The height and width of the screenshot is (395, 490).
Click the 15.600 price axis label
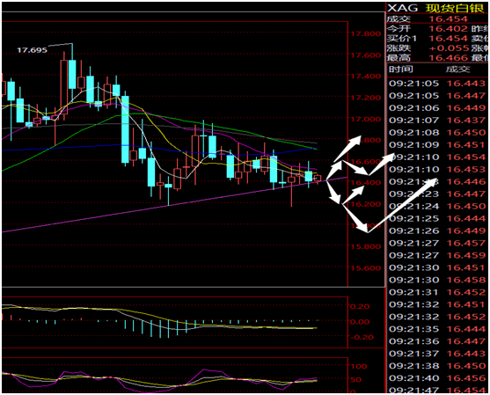pos(366,267)
